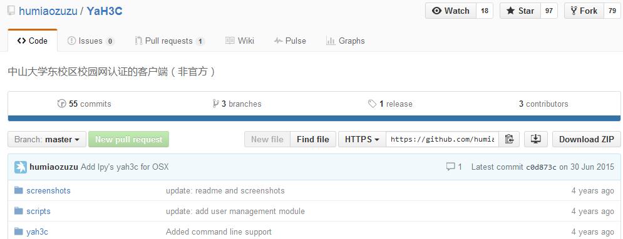623x239 pixels.
Task: Open the yah3c folder
Action: 38,232
